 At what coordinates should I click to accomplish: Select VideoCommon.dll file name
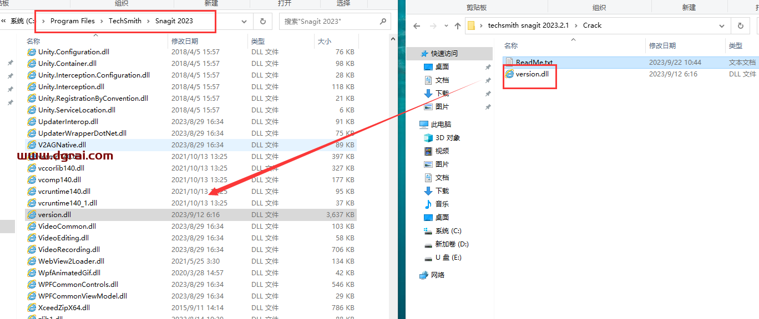click(67, 227)
